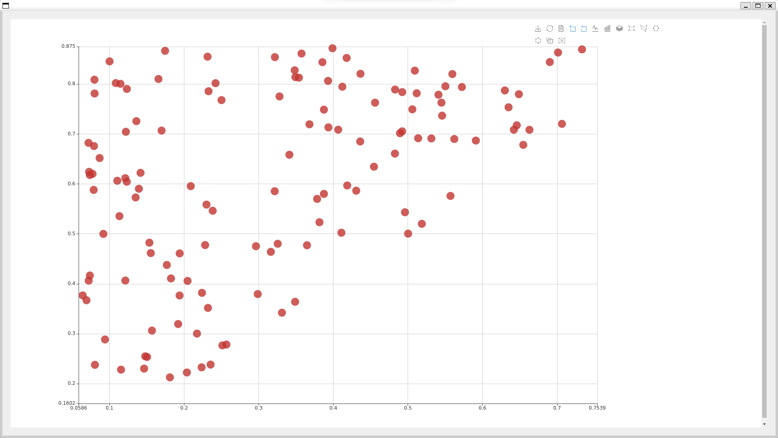Maximize the chart window
The height and width of the screenshot is (438, 778).
point(758,6)
